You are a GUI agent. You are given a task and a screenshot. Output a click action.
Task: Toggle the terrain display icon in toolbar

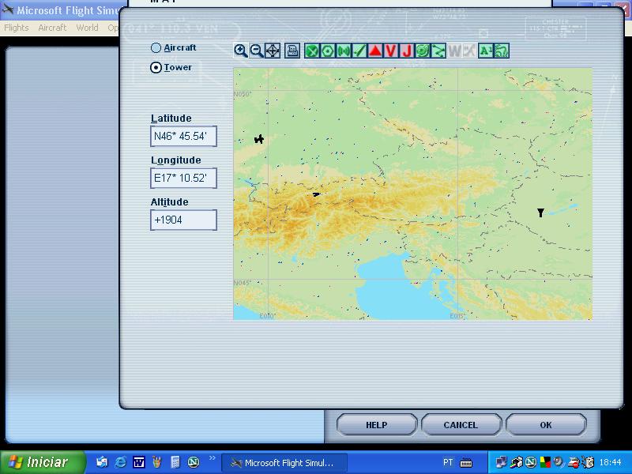[x=501, y=51]
